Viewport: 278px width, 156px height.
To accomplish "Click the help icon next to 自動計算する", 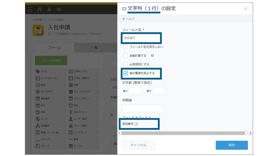I will coord(152,55).
